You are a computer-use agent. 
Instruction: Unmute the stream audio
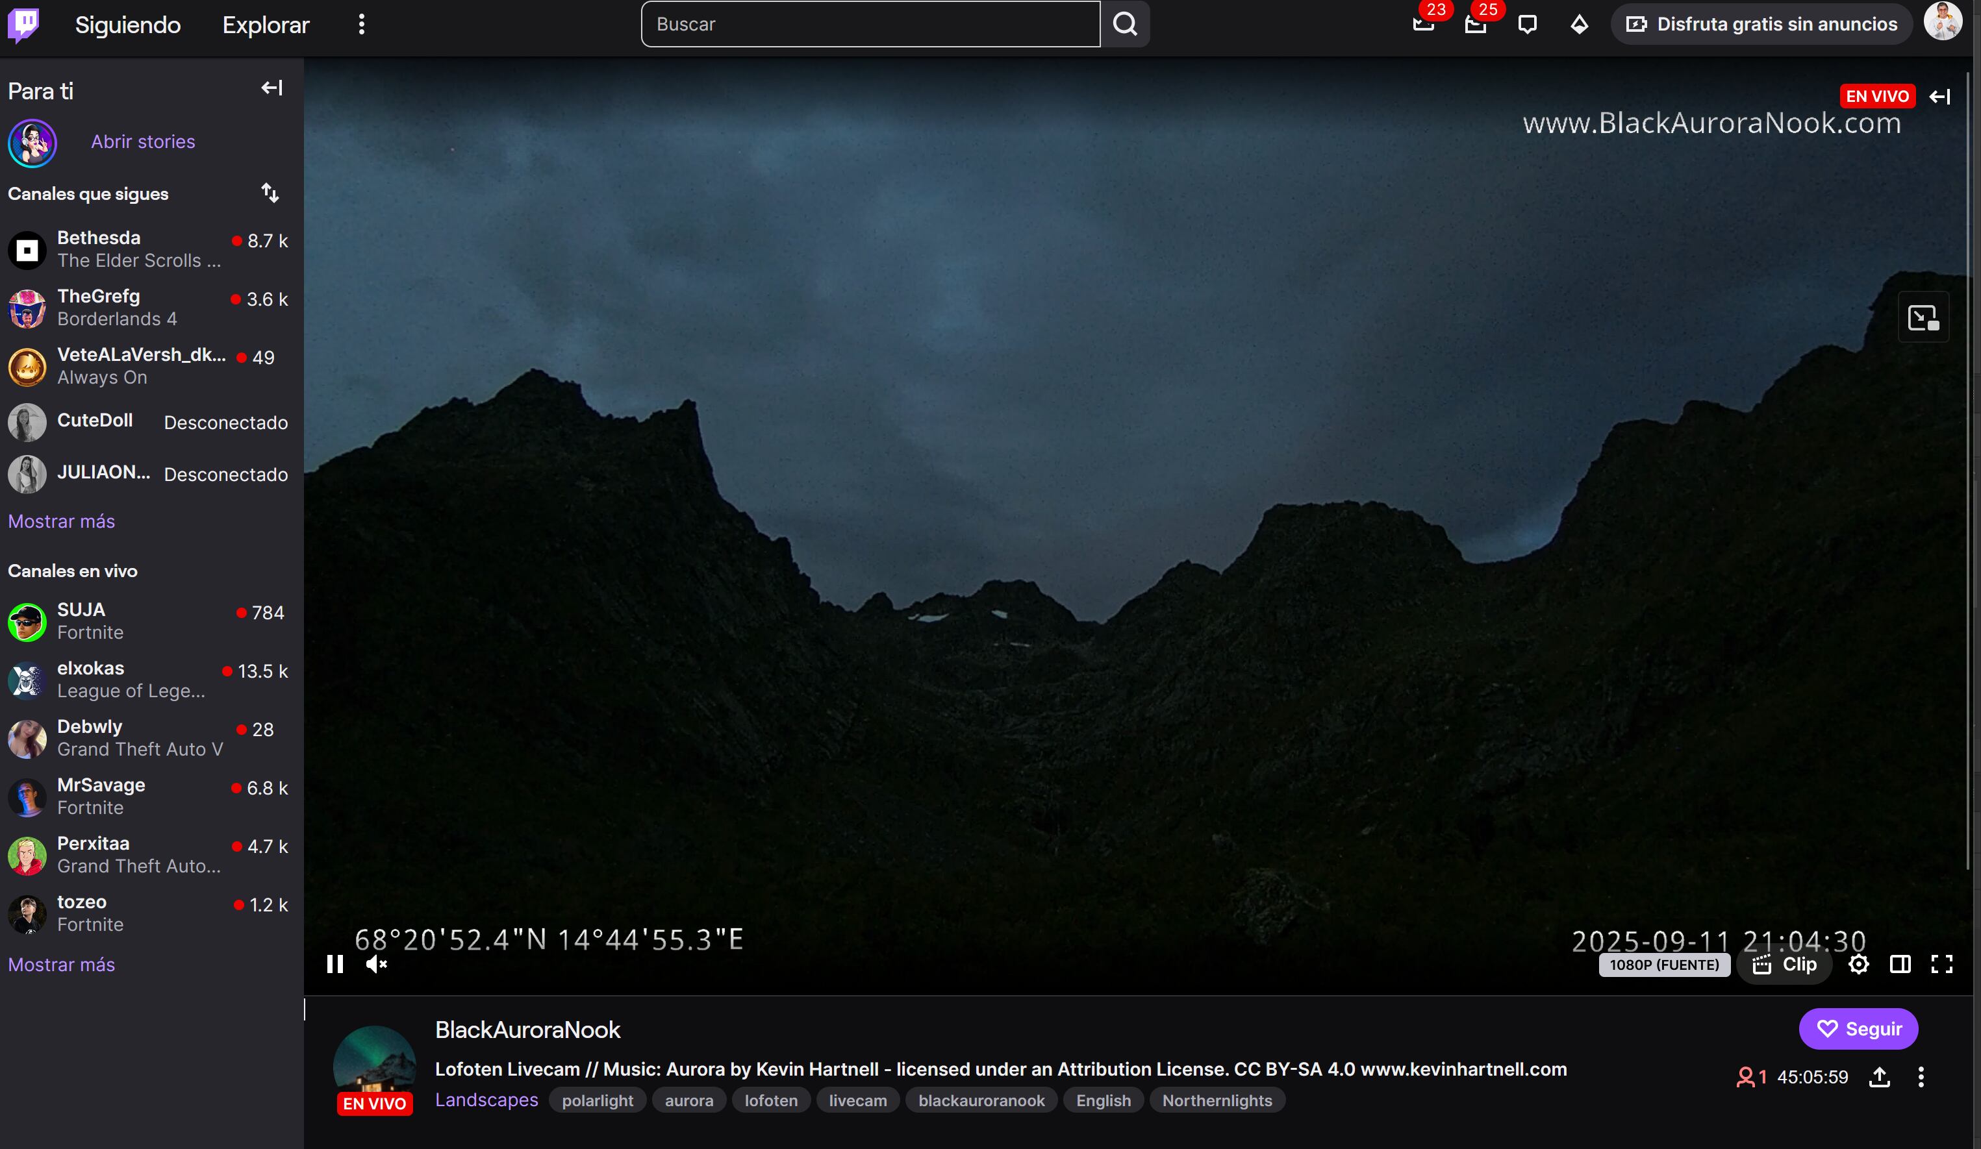pos(377,964)
